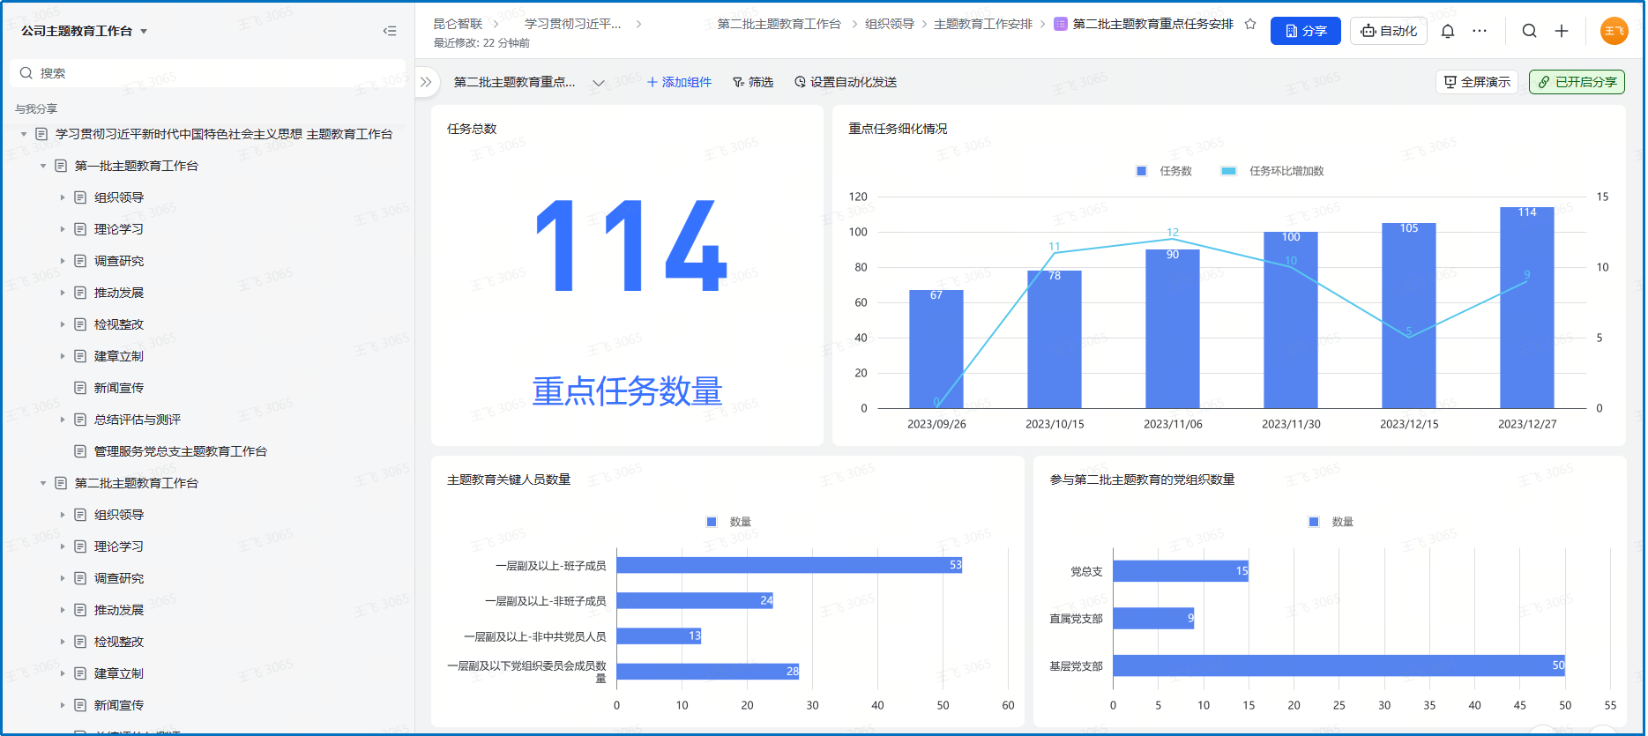Screen dimensions: 1648x736
Task: Click the 2023/12/27 bar labeled 114
Action: pyautogui.click(x=1527, y=308)
